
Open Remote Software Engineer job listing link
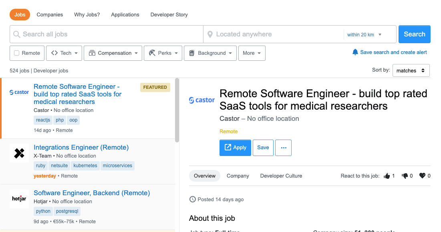click(78, 94)
